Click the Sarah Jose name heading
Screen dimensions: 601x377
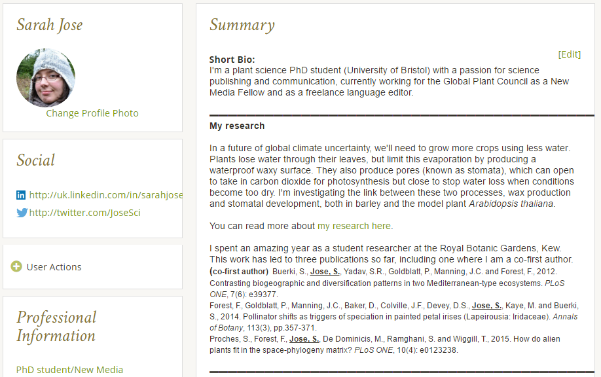coord(50,26)
